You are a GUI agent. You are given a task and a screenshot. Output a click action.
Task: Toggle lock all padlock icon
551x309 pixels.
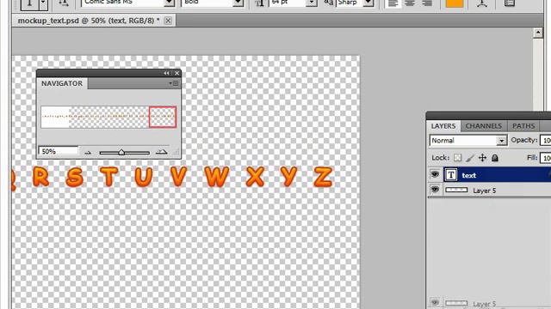(495, 158)
